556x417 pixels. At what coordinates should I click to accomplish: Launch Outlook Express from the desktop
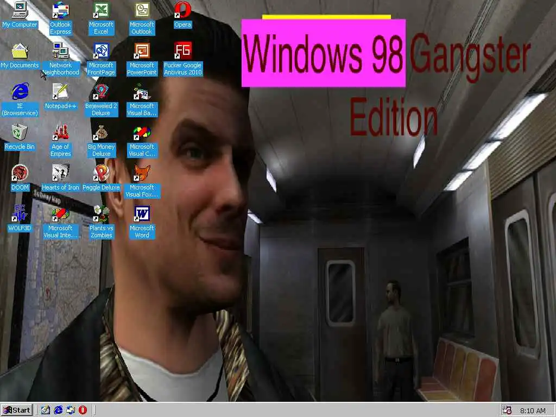click(x=60, y=18)
